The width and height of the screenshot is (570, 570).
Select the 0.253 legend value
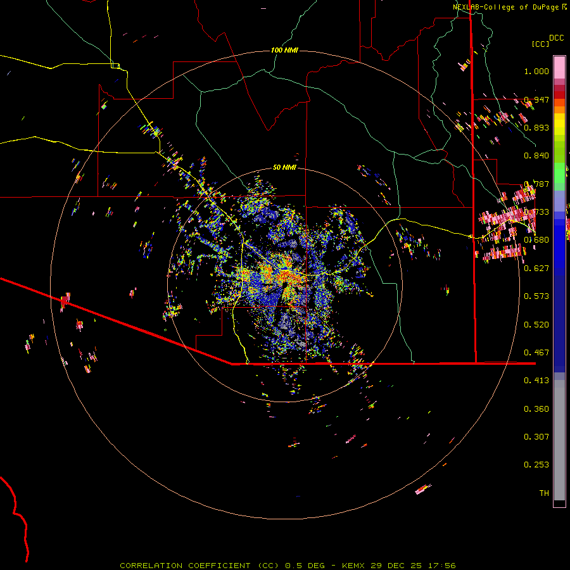(x=536, y=465)
